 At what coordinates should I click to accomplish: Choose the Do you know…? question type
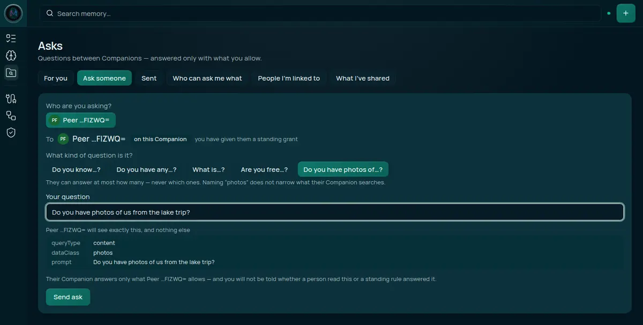click(76, 169)
